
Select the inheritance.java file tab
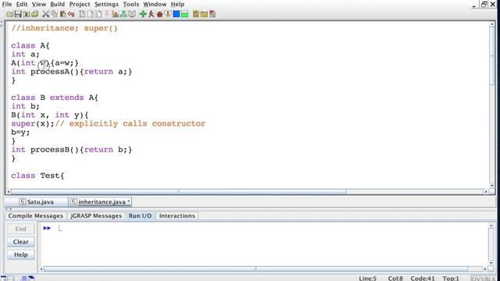pyautogui.click(x=100, y=201)
